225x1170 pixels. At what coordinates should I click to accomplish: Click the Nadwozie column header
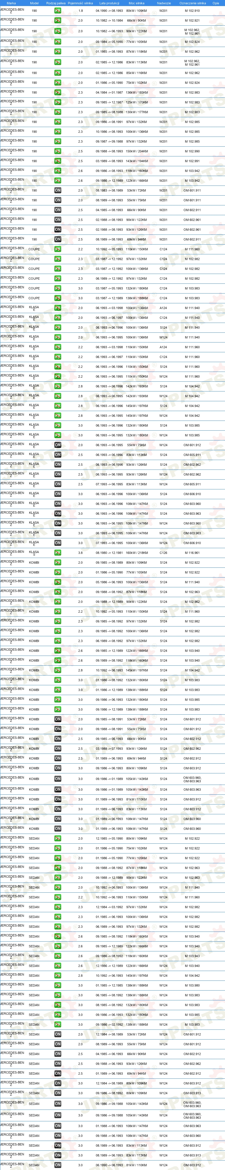click(x=164, y=3)
